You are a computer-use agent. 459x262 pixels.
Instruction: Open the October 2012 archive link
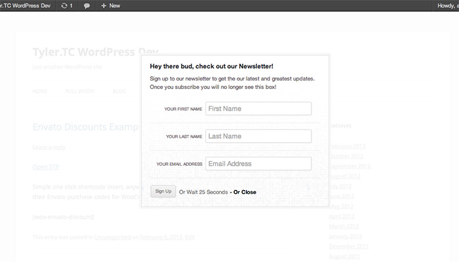pyautogui.click(x=346, y=156)
